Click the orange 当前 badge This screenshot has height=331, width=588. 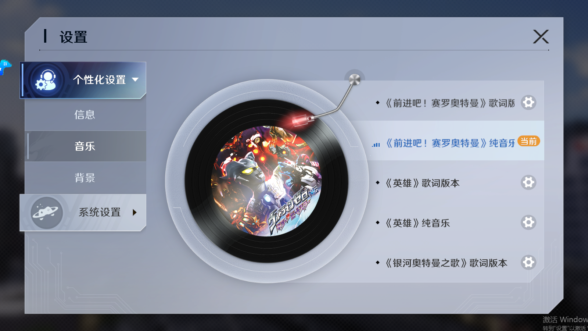pos(529,141)
